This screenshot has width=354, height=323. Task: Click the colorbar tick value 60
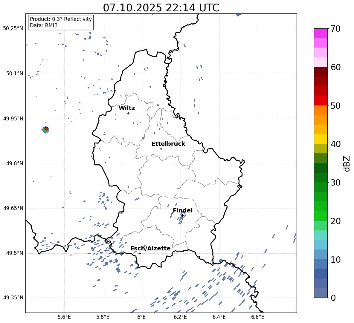point(335,67)
